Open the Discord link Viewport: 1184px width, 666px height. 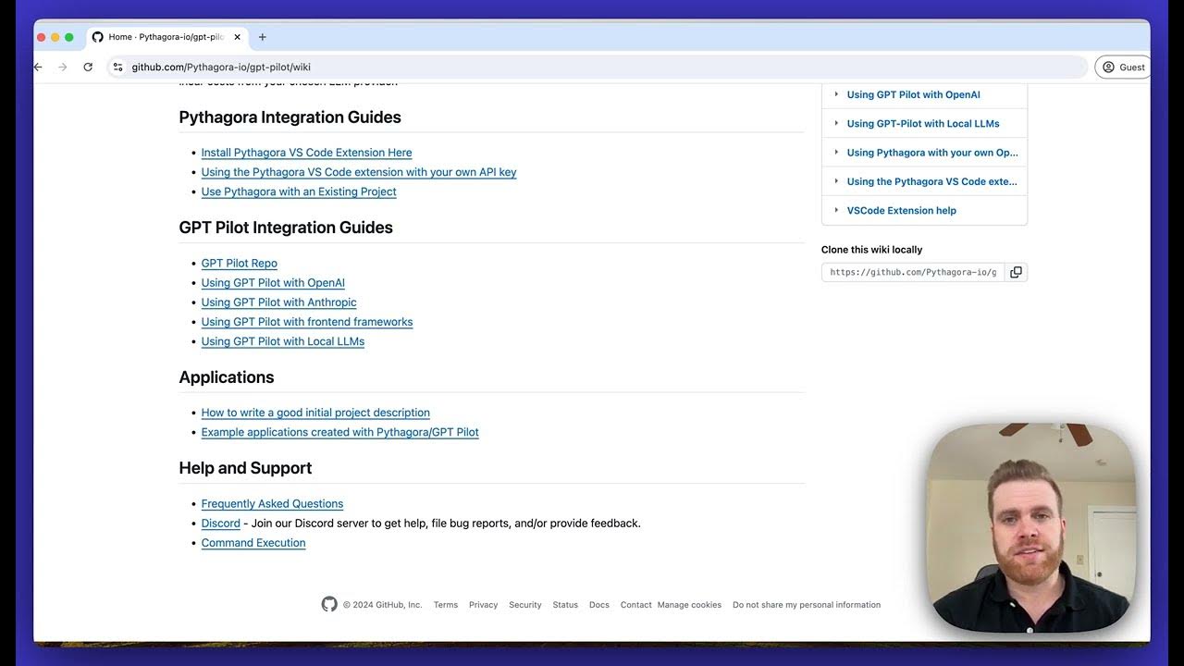(x=220, y=524)
